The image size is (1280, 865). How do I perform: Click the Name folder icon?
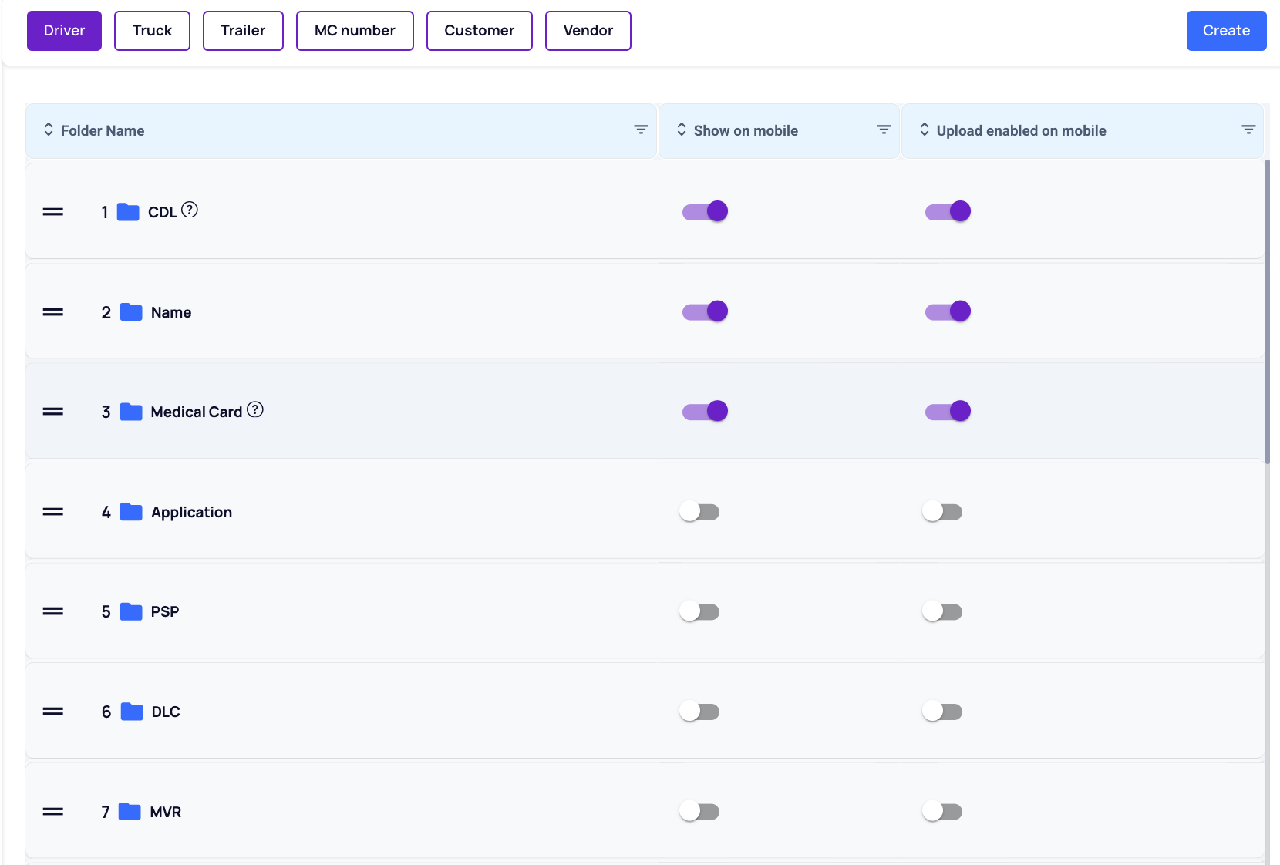tap(131, 312)
